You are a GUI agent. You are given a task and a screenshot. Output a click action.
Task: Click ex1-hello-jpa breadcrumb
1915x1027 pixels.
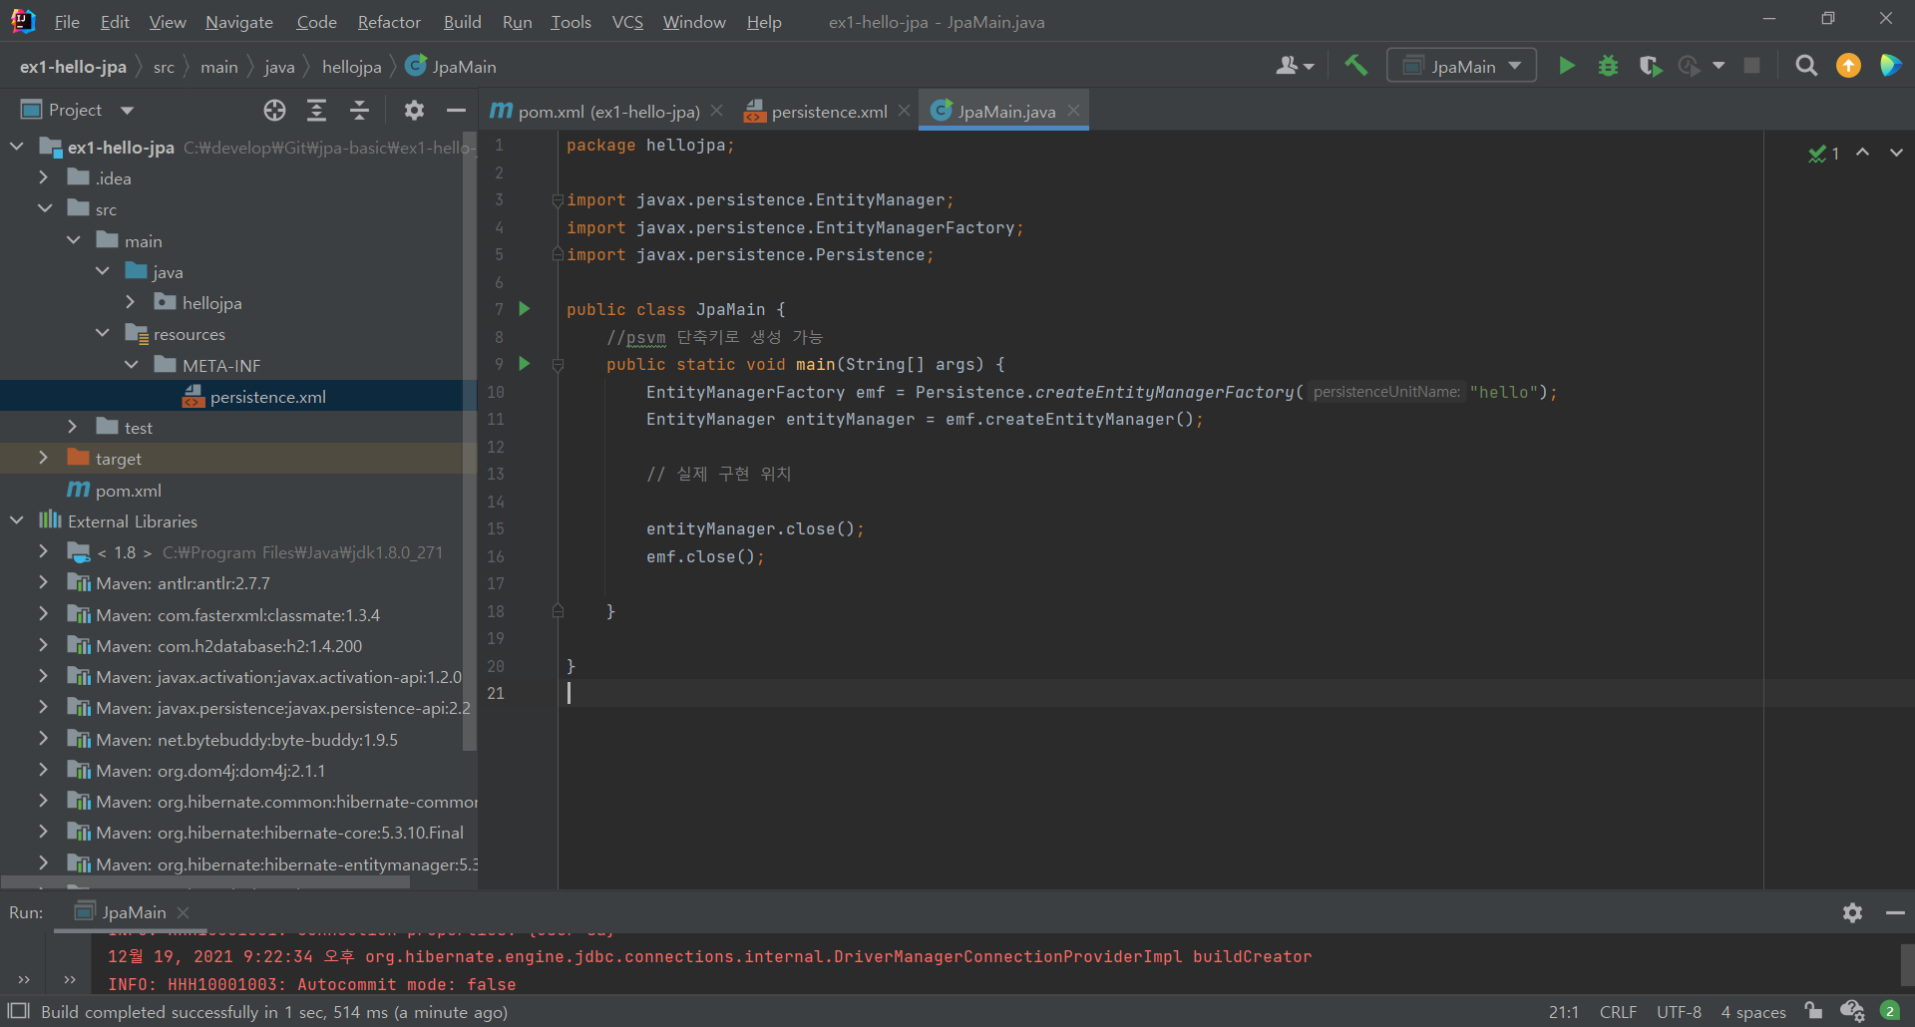coord(73,67)
